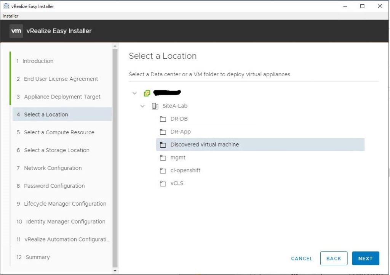Click the mgmt folder icon
Viewport: 390px width, 275px height.
click(x=163, y=158)
